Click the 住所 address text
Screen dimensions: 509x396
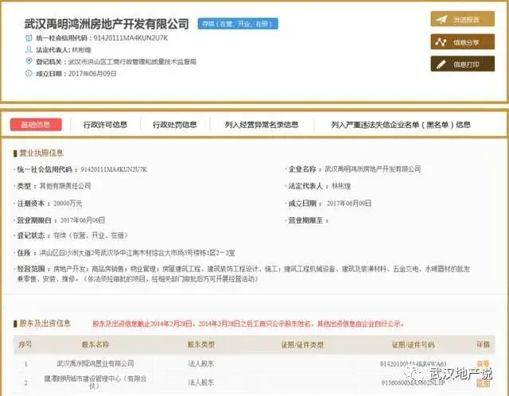coord(137,253)
